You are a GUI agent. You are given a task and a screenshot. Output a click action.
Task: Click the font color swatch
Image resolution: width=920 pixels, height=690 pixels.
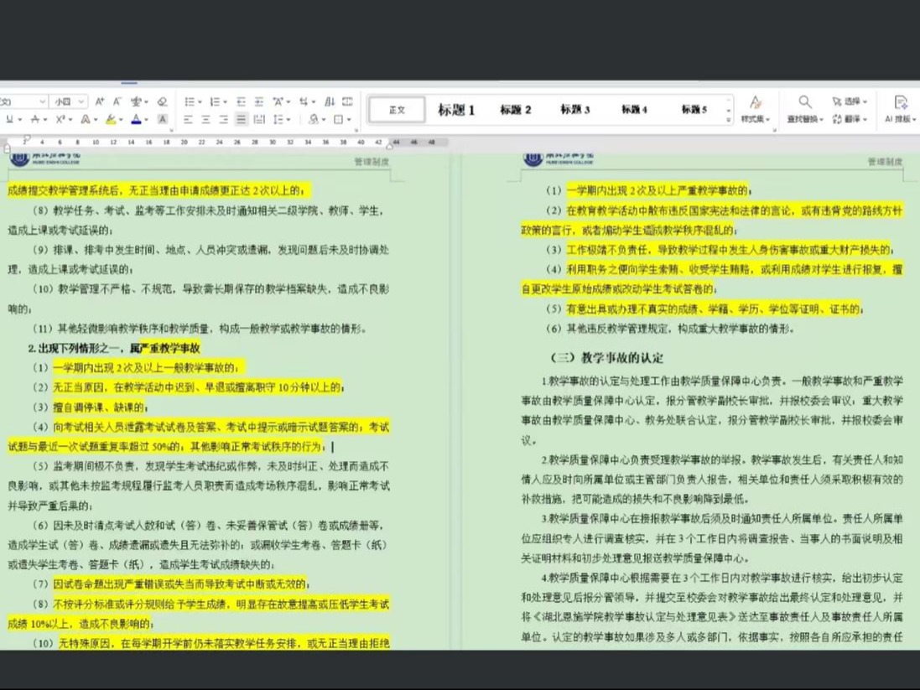pyautogui.click(x=136, y=120)
